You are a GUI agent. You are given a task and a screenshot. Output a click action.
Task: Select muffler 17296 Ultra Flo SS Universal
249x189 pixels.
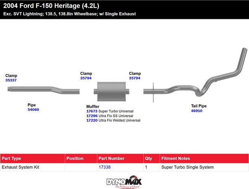coord(92,116)
